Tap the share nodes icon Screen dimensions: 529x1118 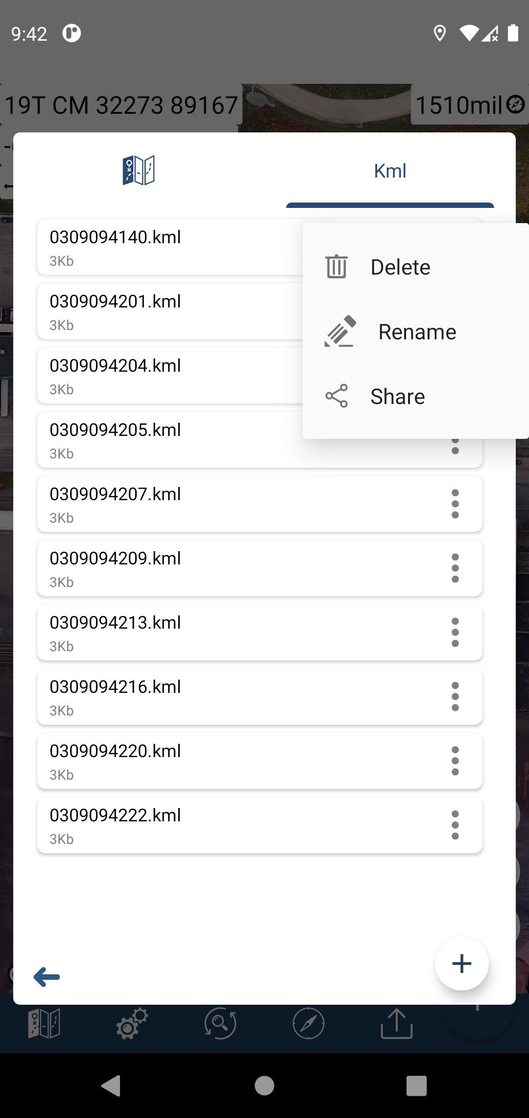point(337,396)
